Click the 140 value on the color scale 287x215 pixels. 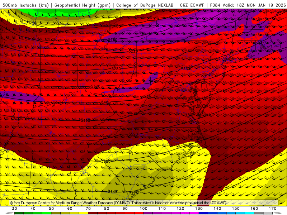point(217,209)
